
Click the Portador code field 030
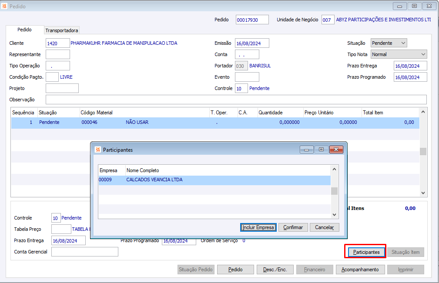pos(241,66)
